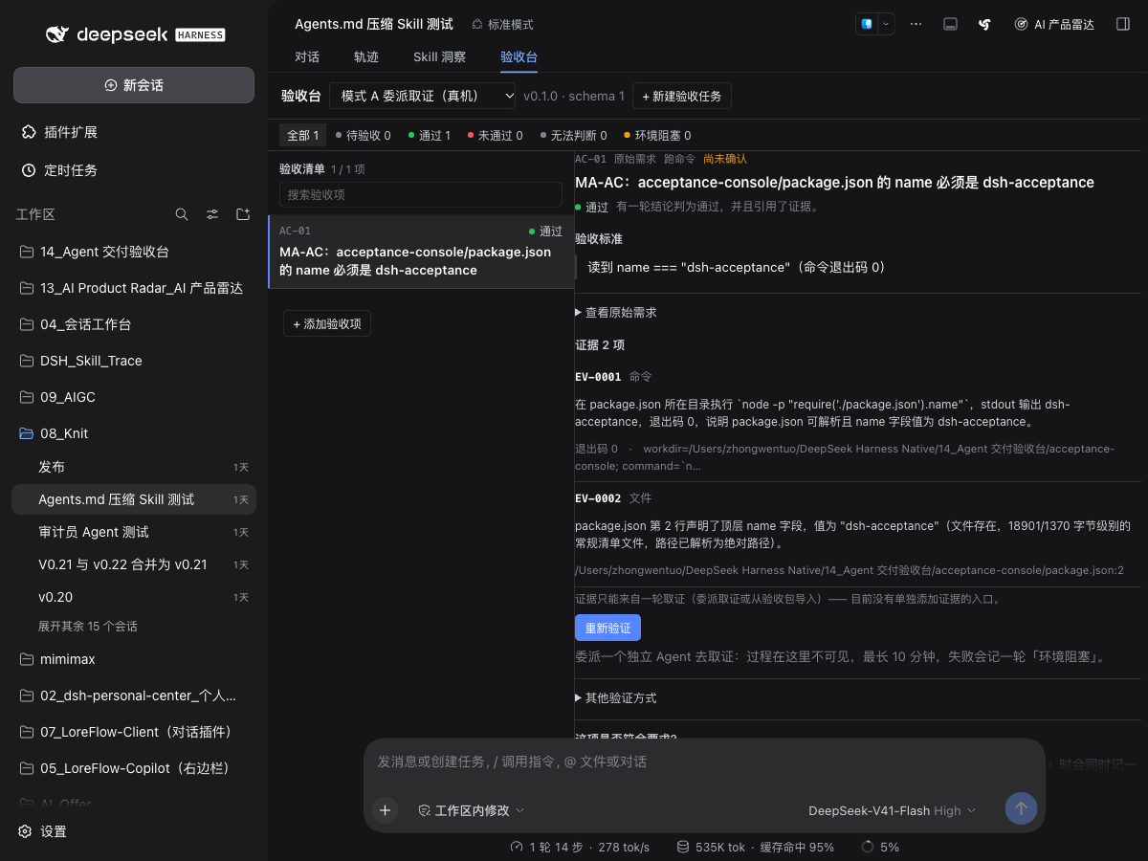Open AI 产品雷达 radar button

(x=1054, y=24)
